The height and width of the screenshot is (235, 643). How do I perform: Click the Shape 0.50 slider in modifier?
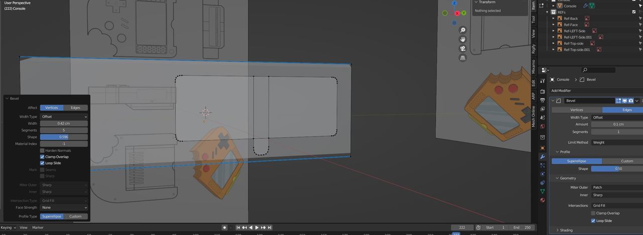[x=617, y=169]
